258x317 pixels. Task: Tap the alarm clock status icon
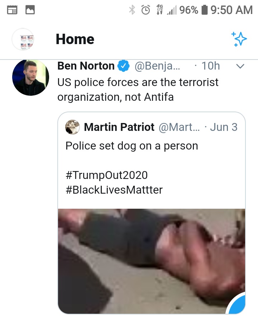[145, 10]
